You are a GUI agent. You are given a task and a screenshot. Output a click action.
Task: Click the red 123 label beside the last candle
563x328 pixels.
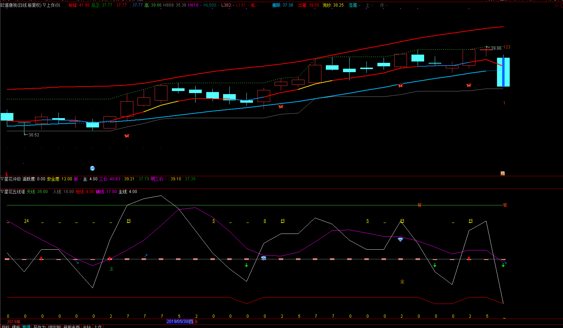click(x=507, y=47)
